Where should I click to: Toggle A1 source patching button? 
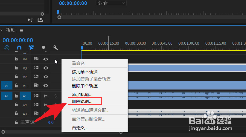point(7,96)
